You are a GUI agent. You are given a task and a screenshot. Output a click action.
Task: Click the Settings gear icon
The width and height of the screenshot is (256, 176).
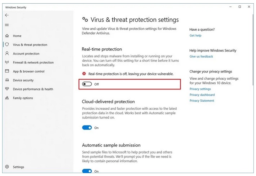point(7,167)
